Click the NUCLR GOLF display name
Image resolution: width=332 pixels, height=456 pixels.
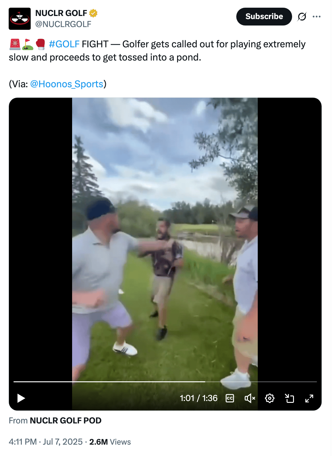(x=61, y=13)
